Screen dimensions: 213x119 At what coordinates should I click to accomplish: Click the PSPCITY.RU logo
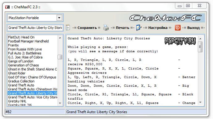pos(180,41)
